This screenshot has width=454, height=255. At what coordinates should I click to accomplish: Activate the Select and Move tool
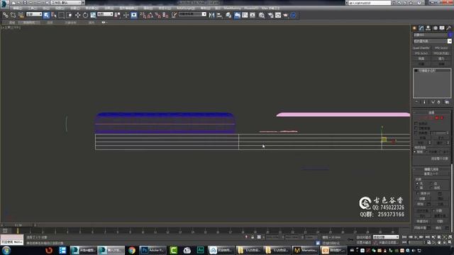(77, 15)
